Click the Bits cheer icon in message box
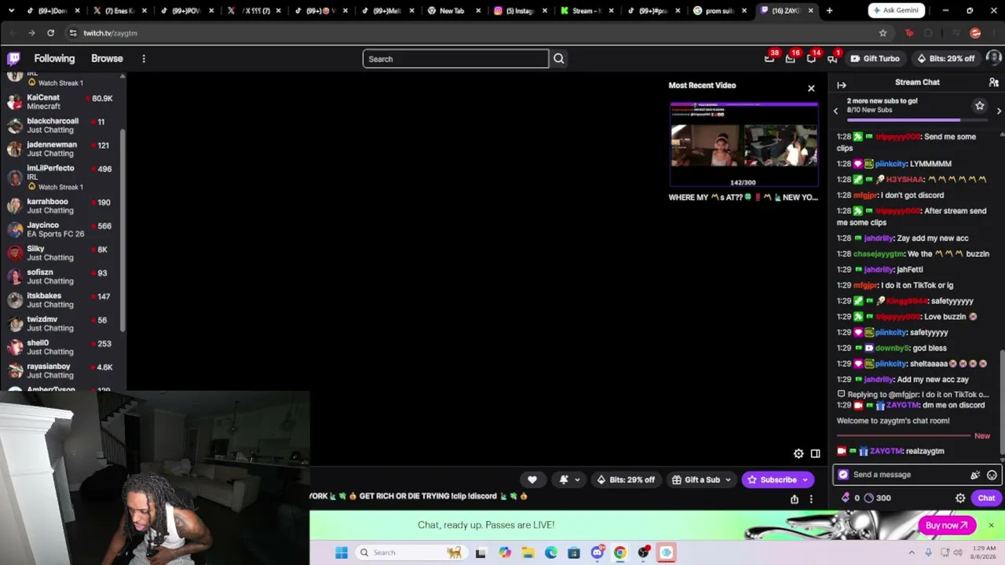This screenshot has height=565, width=1005. [975, 475]
